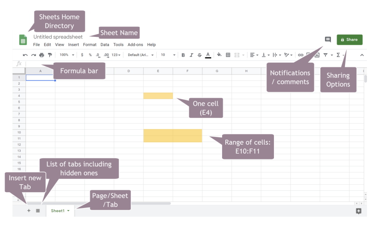The height and width of the screenshot is (225, 374).
Task: Select the yellow highlighted cell E4
Action: point(158,96)
